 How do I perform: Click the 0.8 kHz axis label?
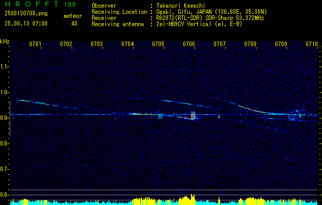tap(4, 143)
